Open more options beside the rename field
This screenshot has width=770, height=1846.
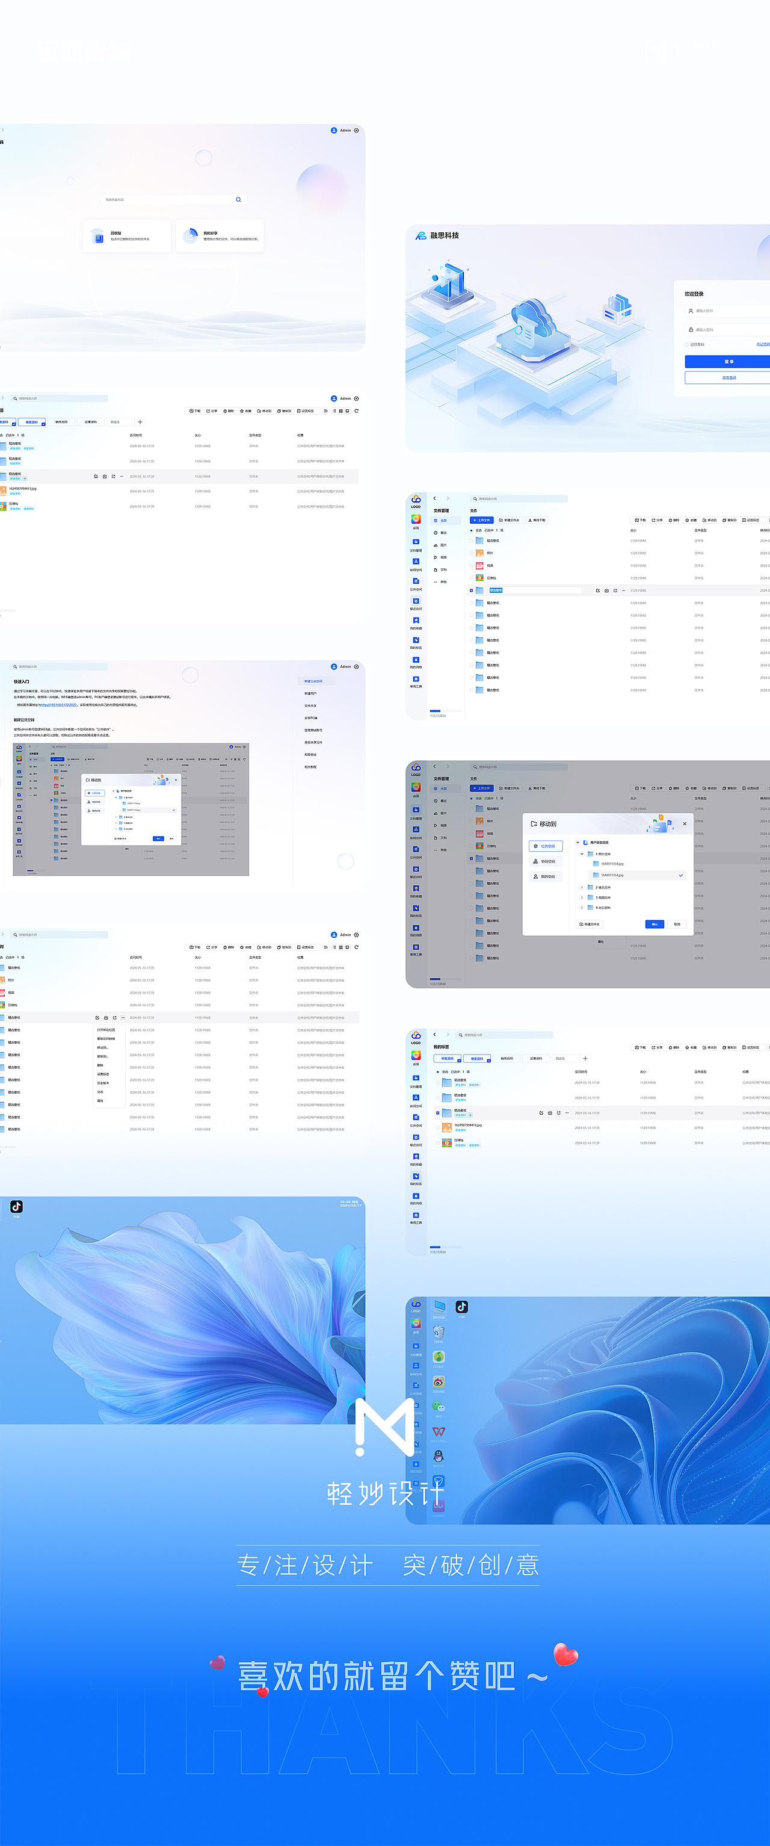pyautogui.click(x=623, y=590)
